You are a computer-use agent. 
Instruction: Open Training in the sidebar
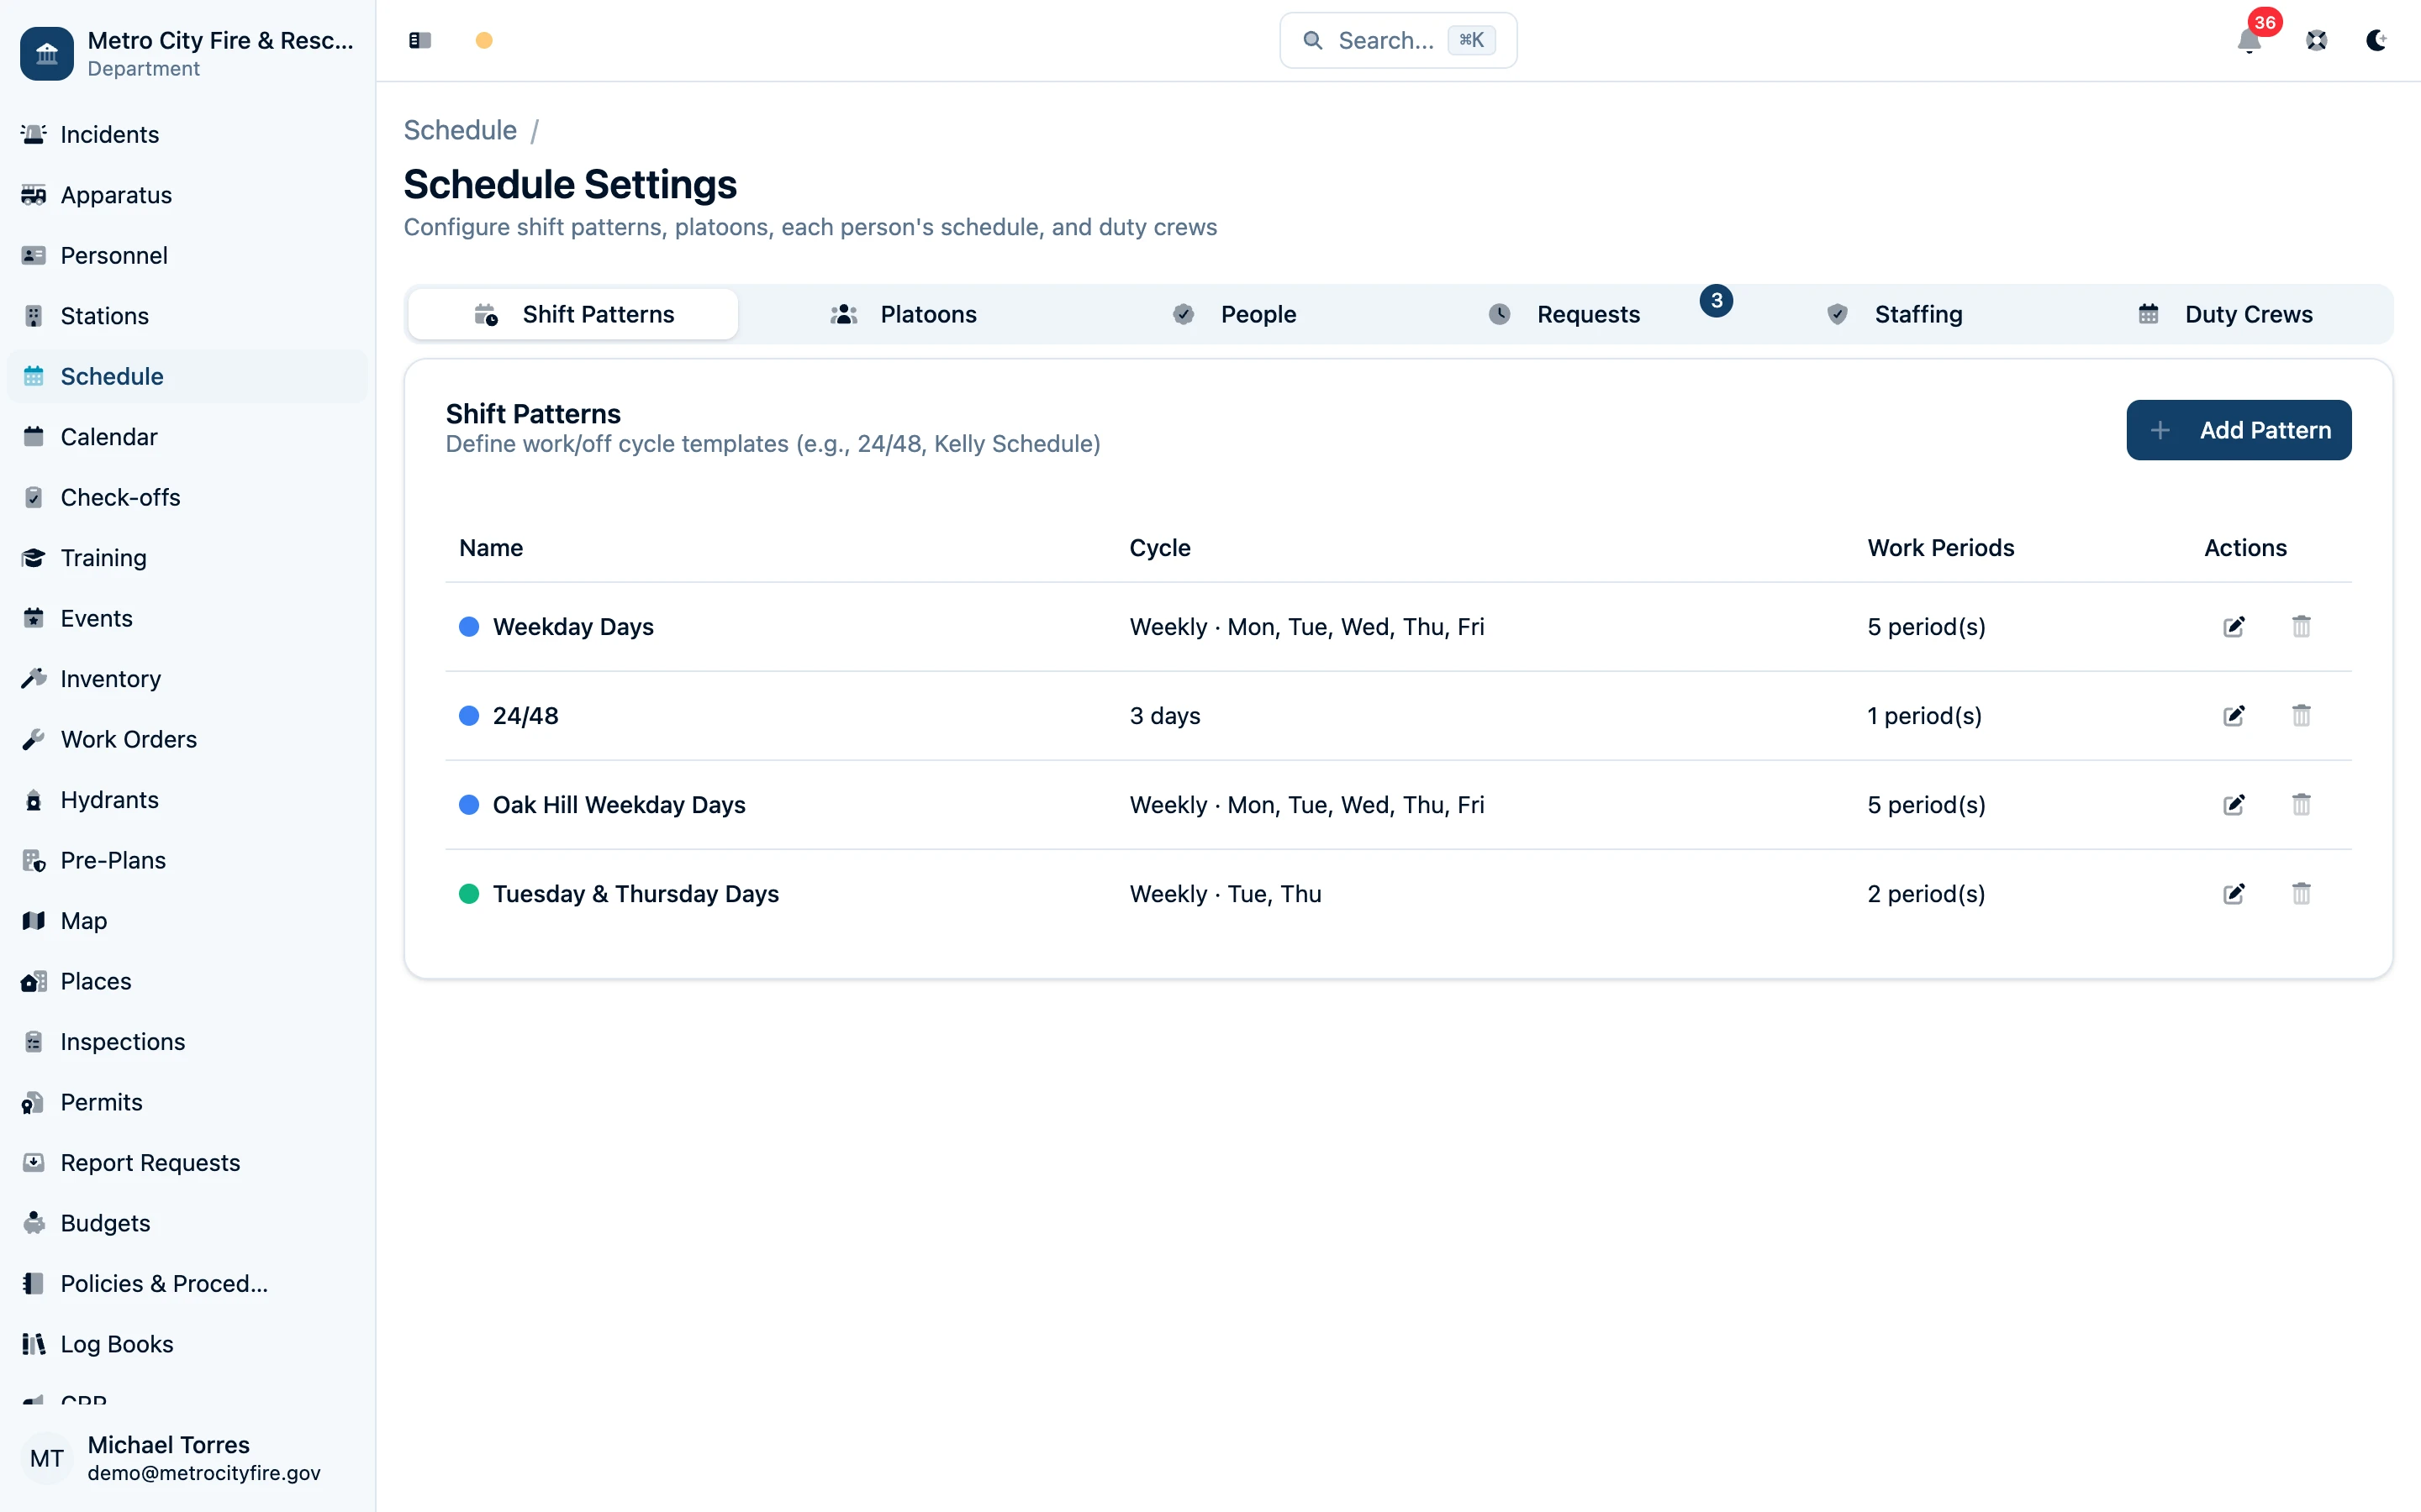187,558
